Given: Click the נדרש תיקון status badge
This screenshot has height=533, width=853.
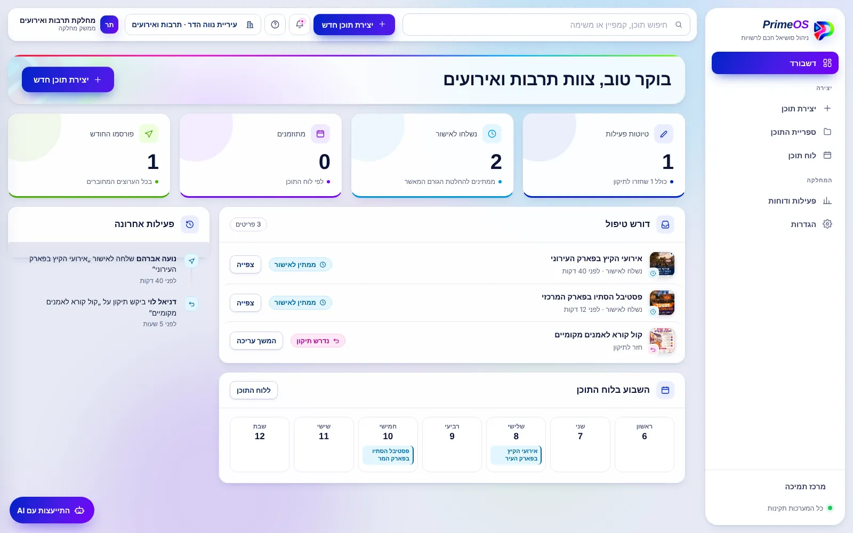Looking at the screenshot, I should (x=318, y=341).
